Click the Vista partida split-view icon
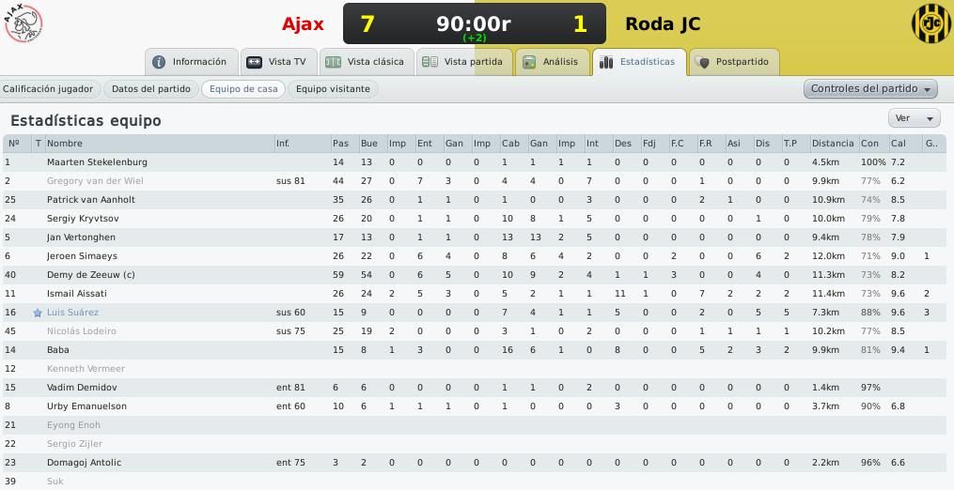This screenshot has height=490, width=954. pos(430,62)
